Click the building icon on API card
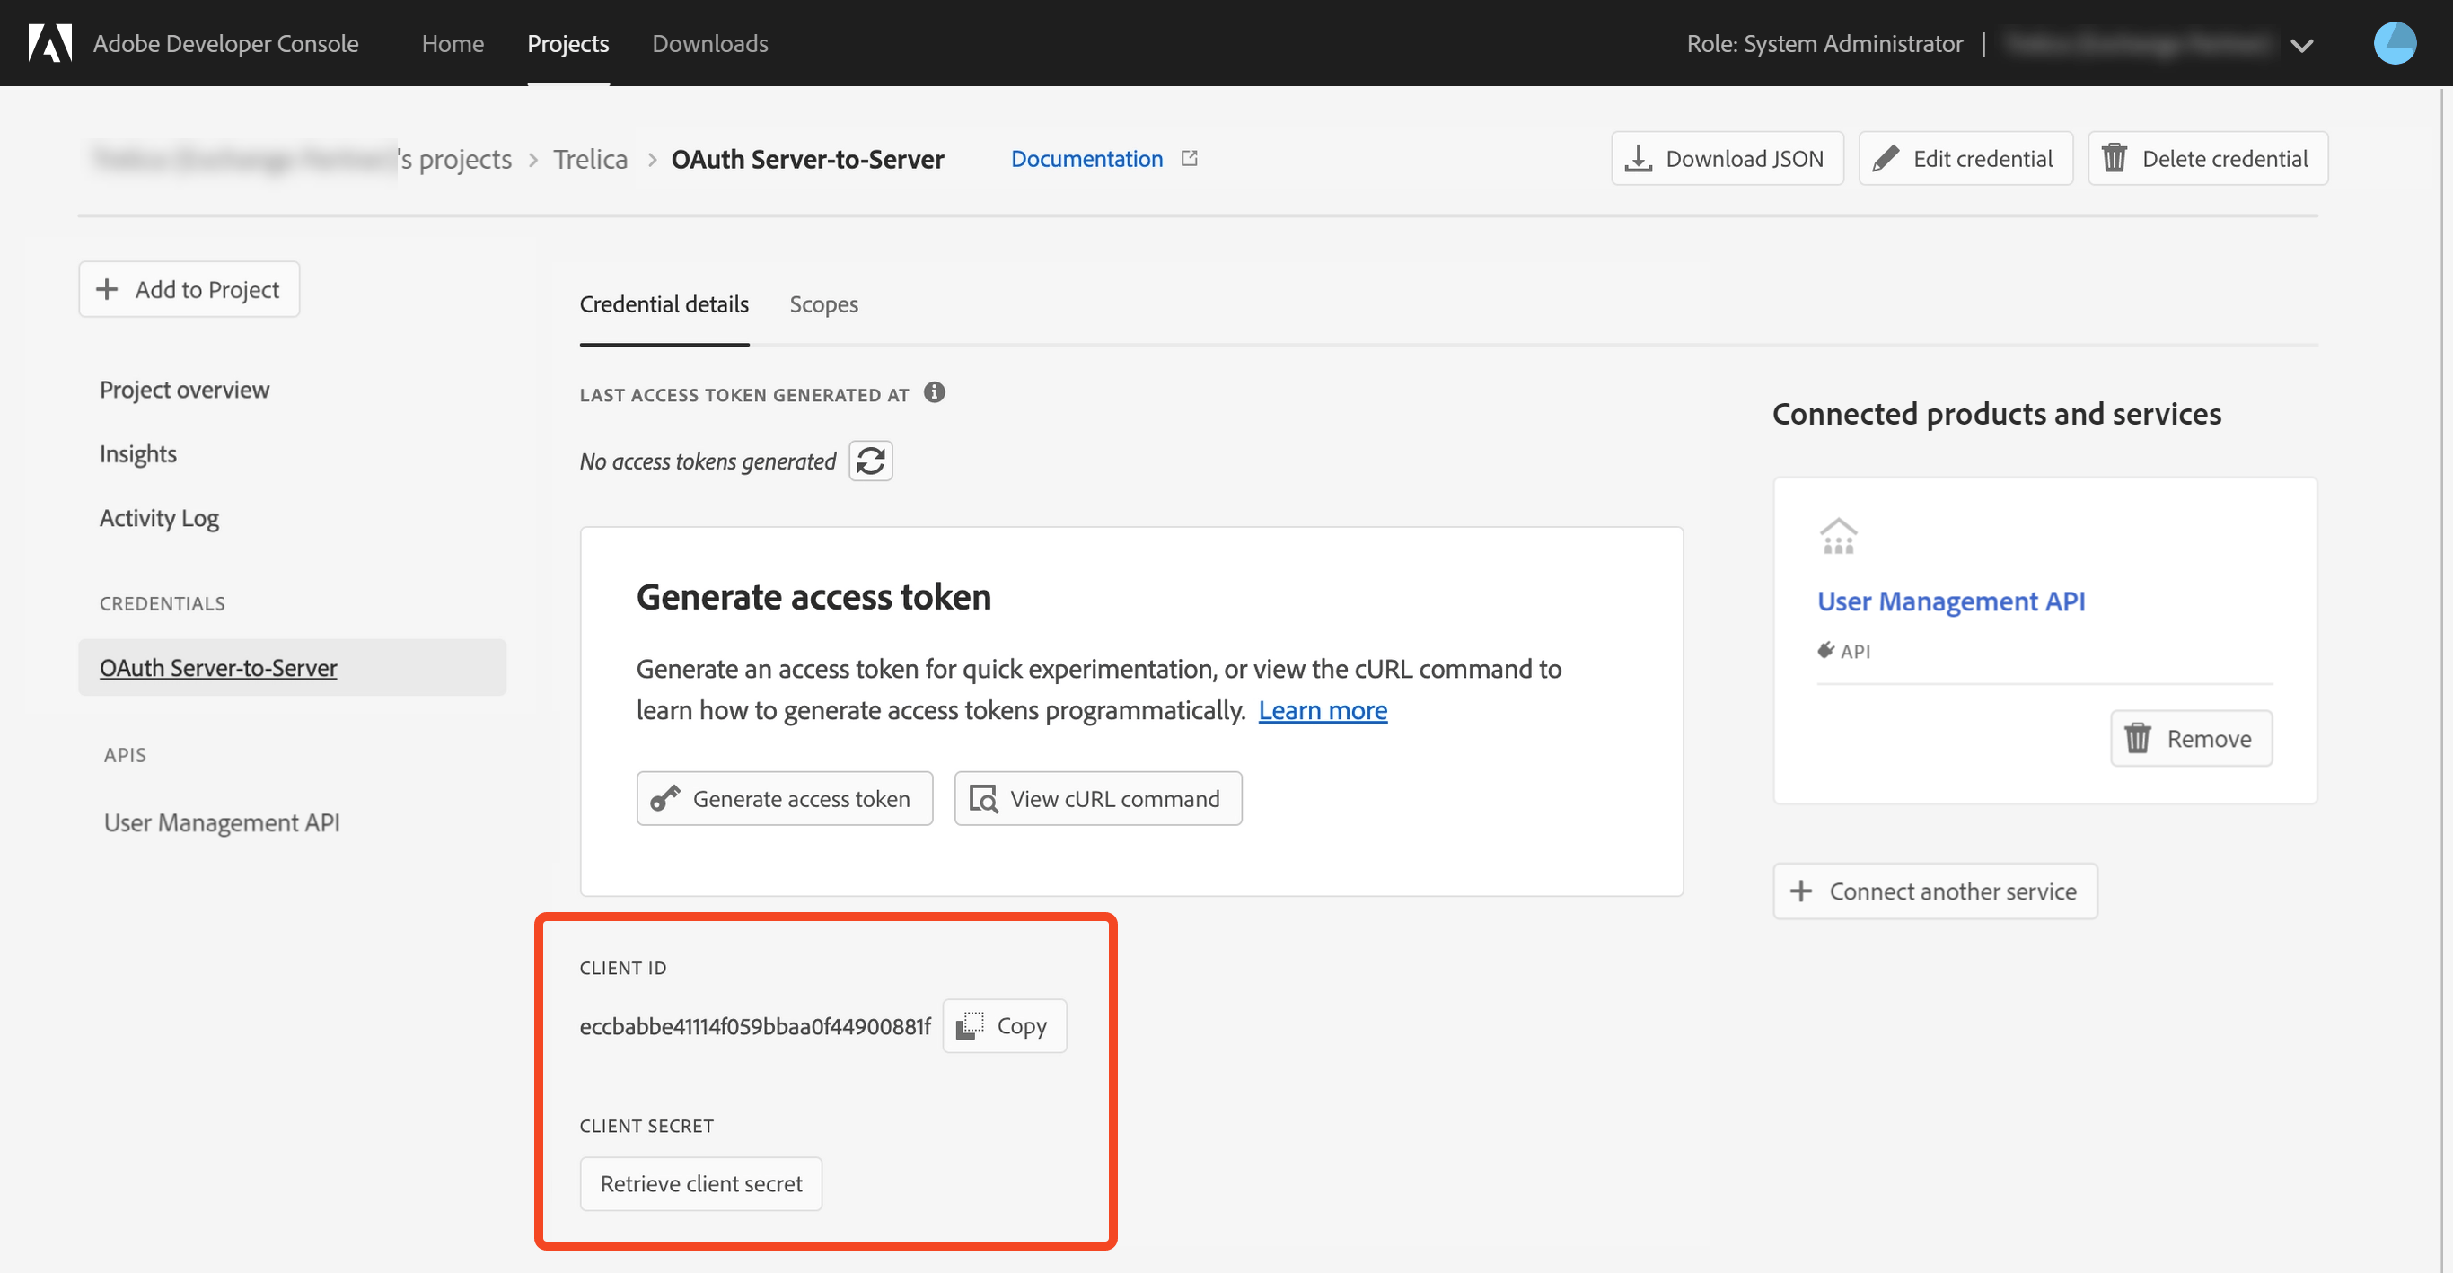Viewport: 2453px width, 1273px height. [x=1839, y=537]
